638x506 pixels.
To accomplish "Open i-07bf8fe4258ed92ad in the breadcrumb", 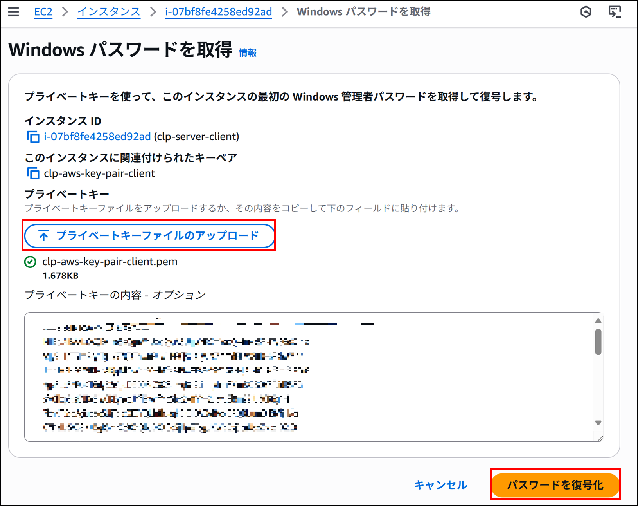I will [218, 12].
